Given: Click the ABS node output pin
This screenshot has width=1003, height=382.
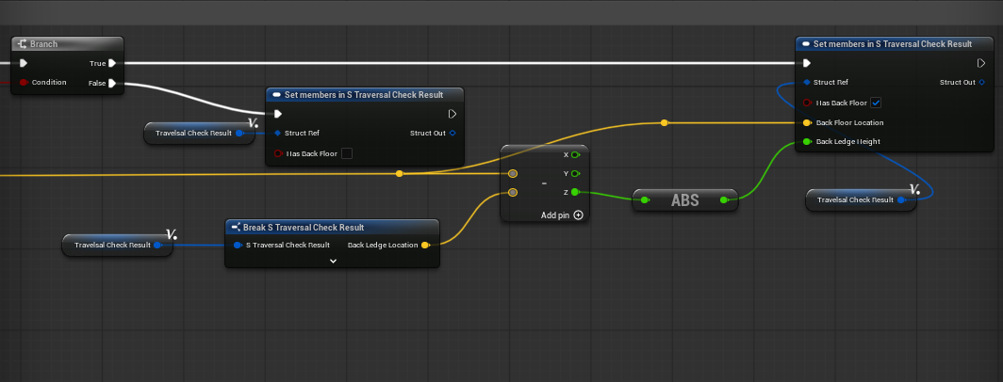Looking at the screenshot, I should 724,200.
